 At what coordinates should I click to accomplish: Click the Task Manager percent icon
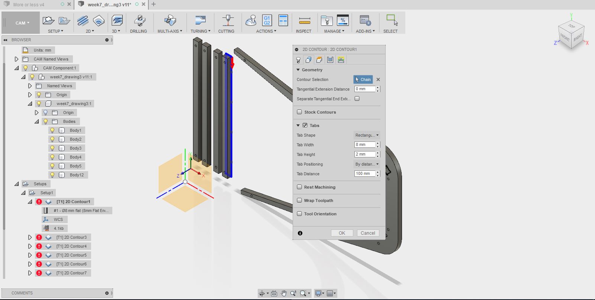(342, 20)
